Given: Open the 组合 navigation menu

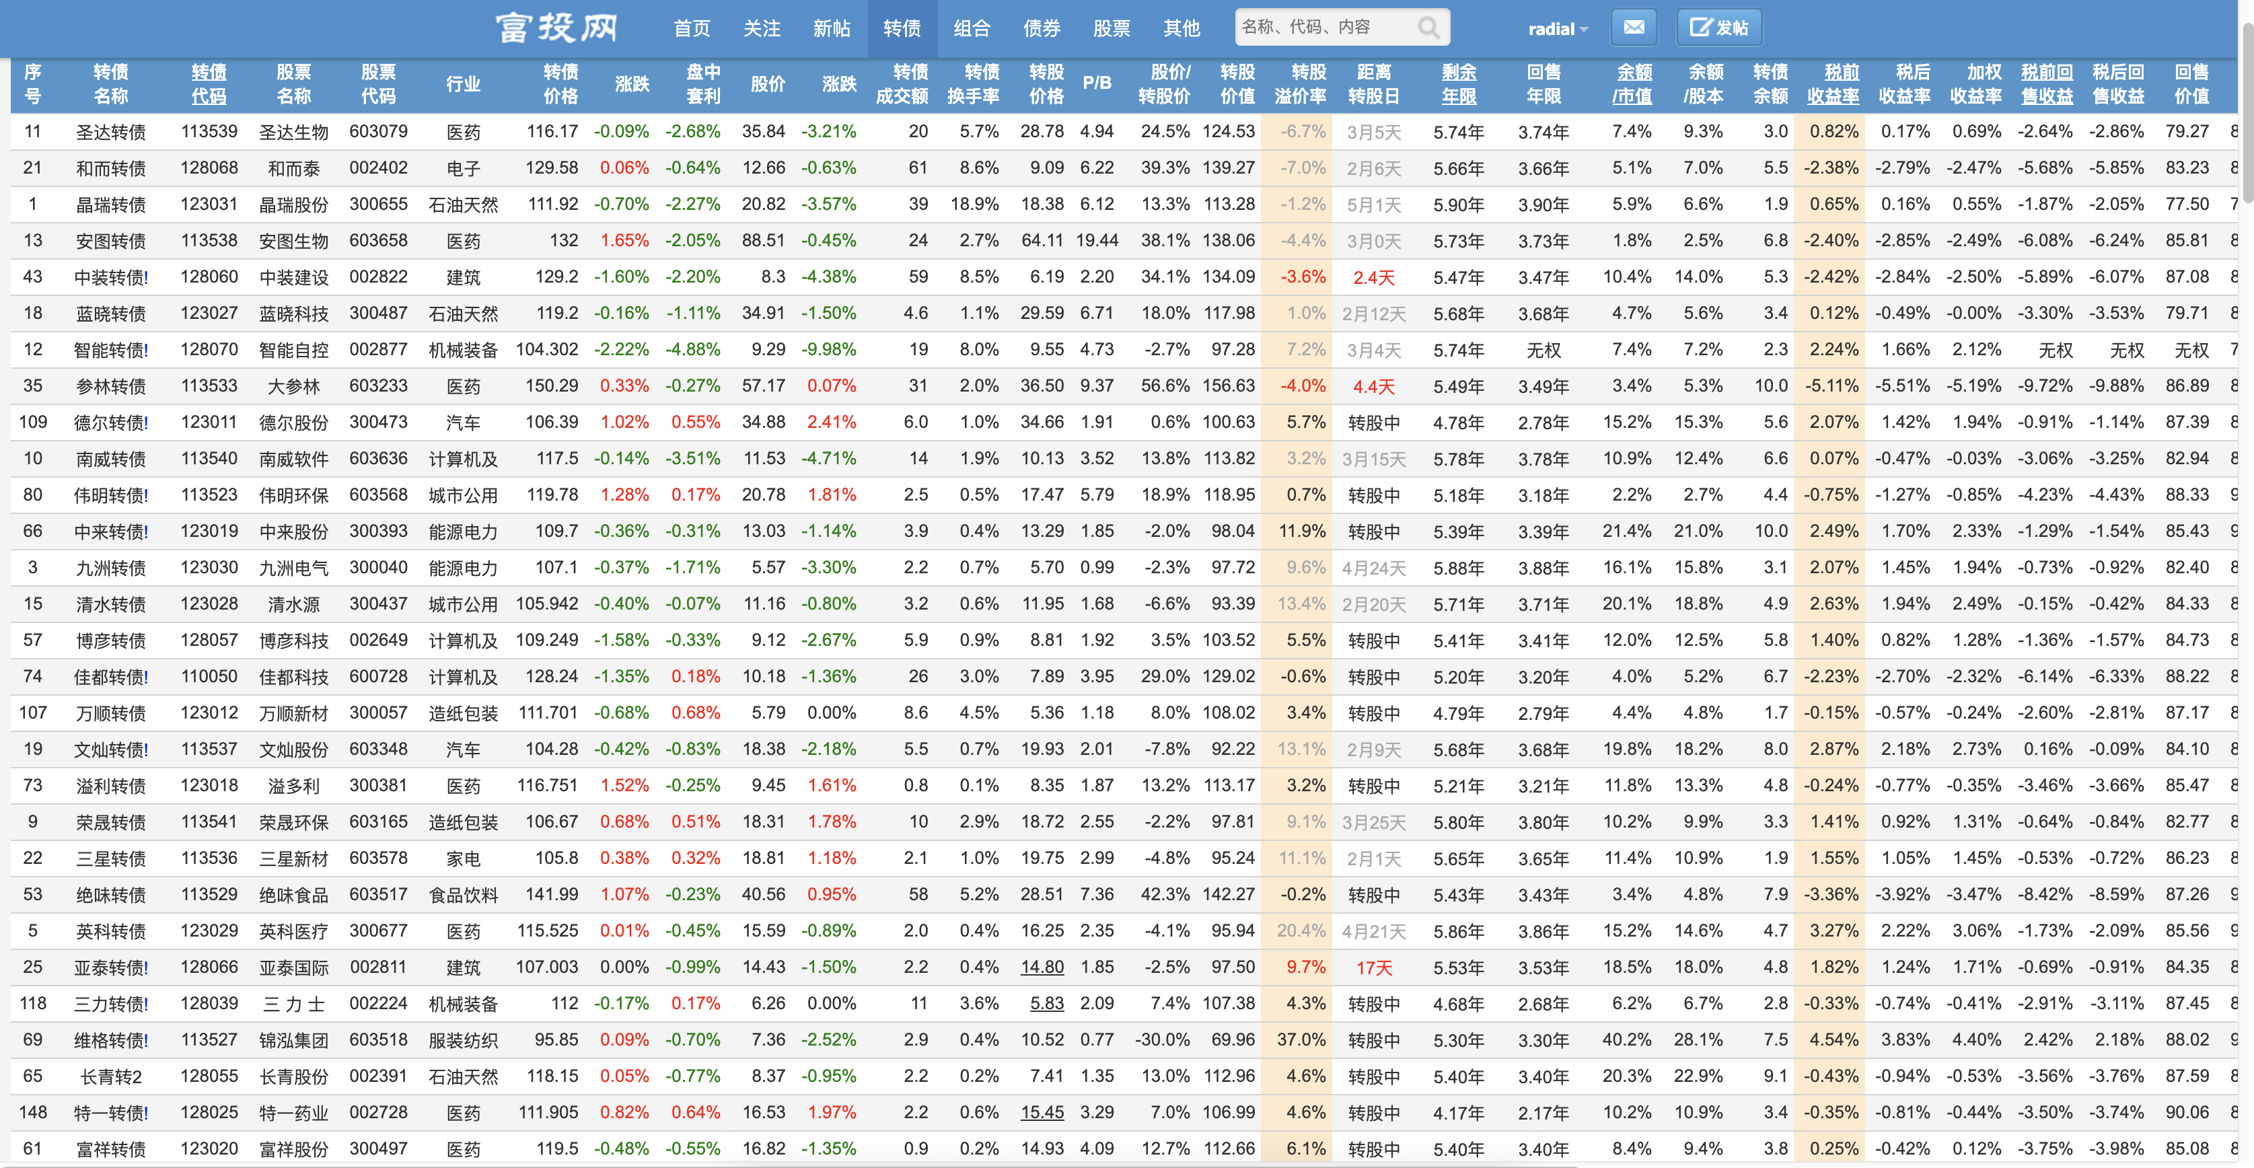Looking at the screenshot, I should tap(972, 29).
